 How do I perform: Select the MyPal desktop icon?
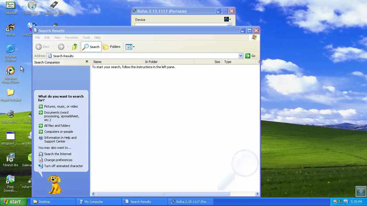click(10, 30)
